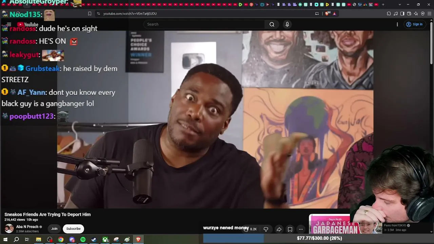This screenshot has height=244, width=434.
Task: Open more video actions menu
Action: point(301,229)
